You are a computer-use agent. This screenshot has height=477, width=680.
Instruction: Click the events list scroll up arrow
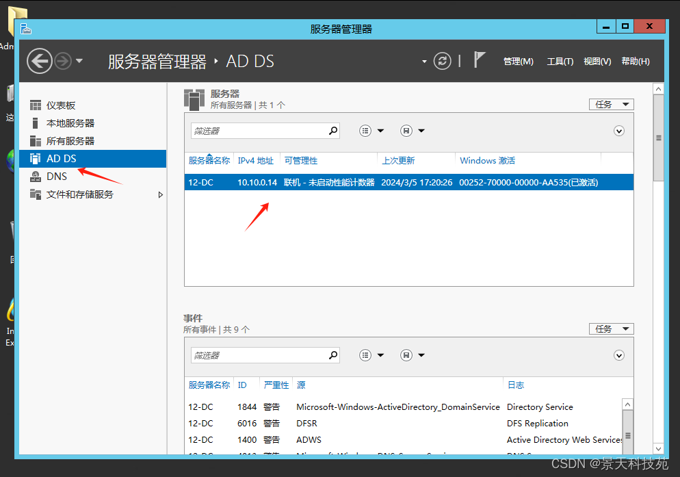coord(627,404)
